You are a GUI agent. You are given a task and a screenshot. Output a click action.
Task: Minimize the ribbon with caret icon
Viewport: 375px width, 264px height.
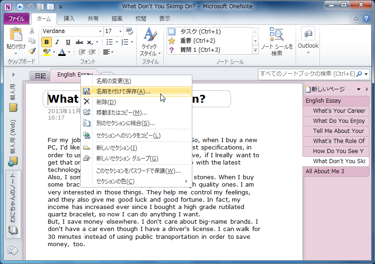click(x=356, y=19)
